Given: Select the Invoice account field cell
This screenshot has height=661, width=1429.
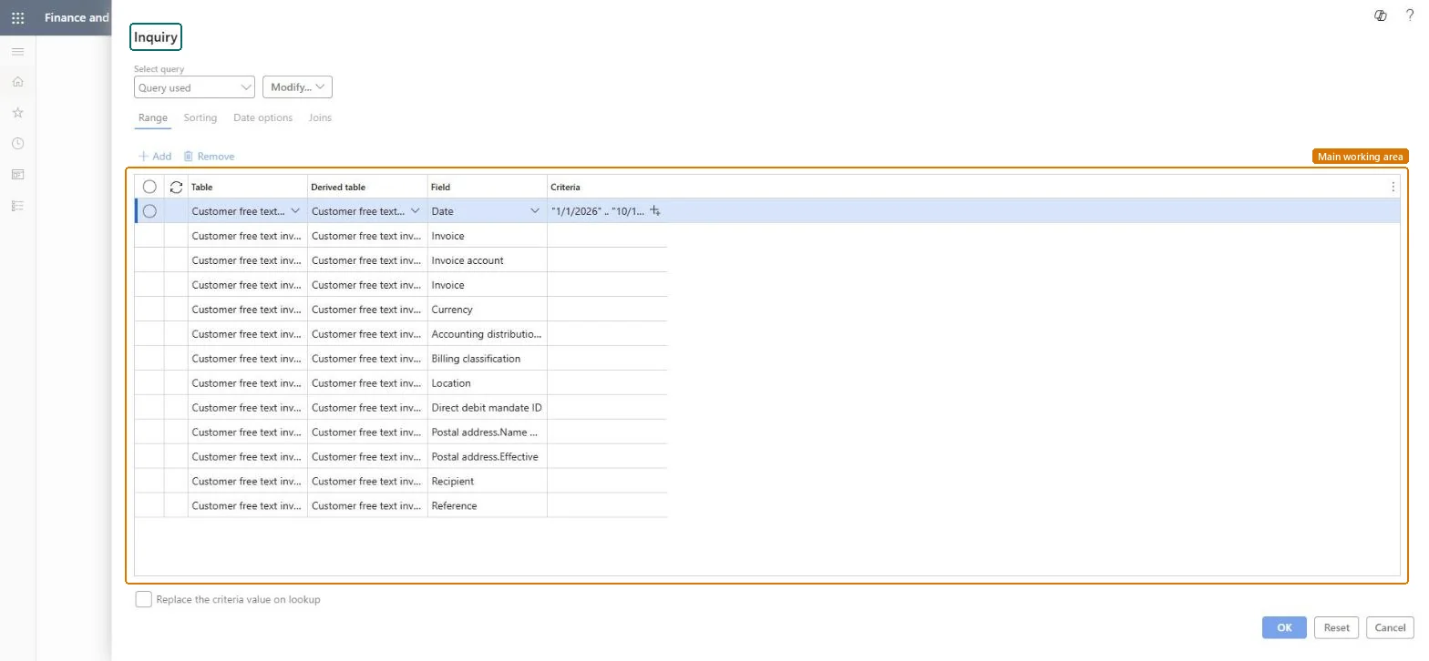Looking at the screenshot, I should [x=488, y=260].
